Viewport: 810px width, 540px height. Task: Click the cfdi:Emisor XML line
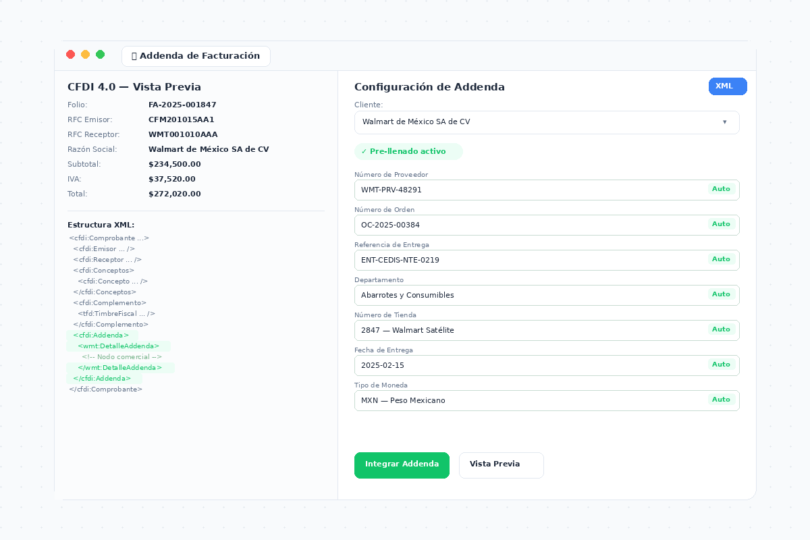click(104, 249)
